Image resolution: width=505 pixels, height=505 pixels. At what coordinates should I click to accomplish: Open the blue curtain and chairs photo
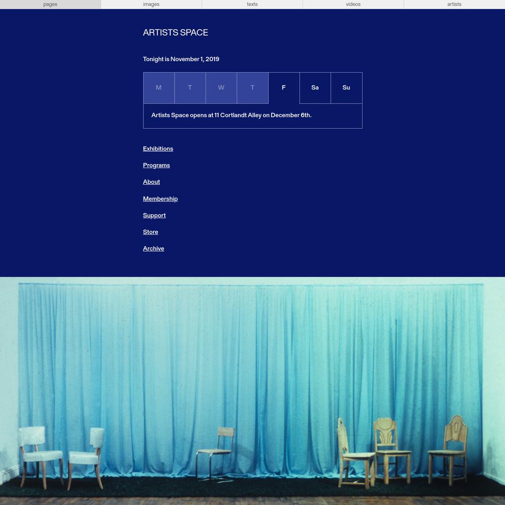pos(252,391)
